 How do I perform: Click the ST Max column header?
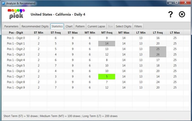pos(73,33)
